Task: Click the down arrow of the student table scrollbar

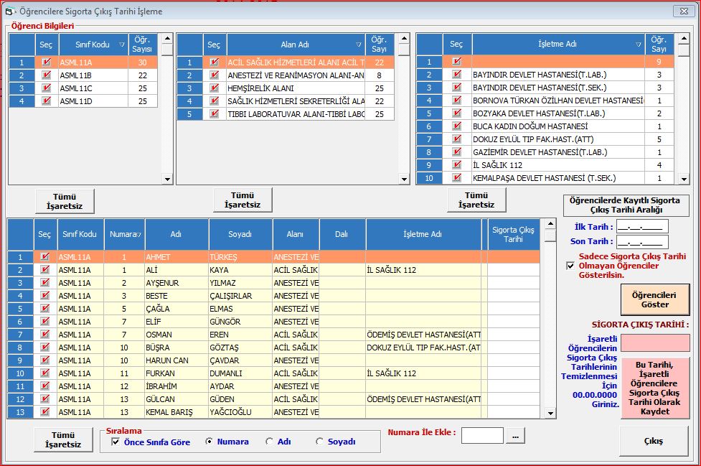Action: pos(550,414)
